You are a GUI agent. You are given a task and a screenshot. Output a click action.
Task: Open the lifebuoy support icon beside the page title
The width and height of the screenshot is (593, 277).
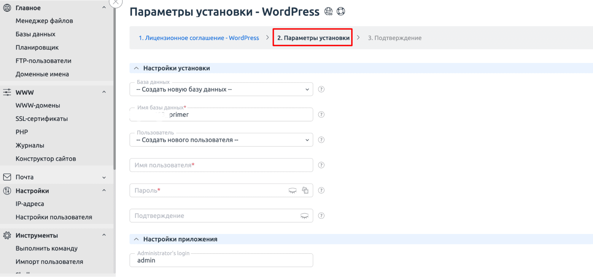point(341,11)
